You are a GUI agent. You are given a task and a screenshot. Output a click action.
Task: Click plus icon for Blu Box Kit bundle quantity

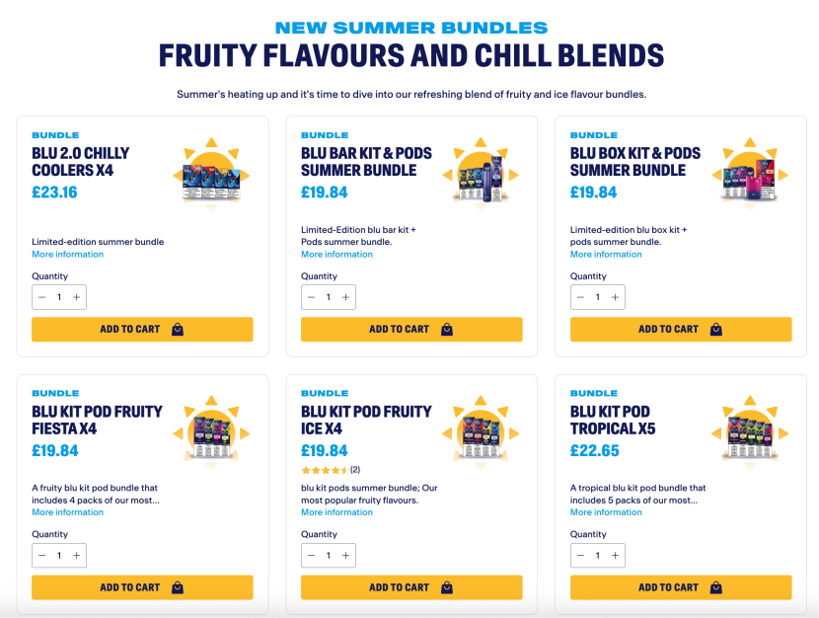pos(615,297)
